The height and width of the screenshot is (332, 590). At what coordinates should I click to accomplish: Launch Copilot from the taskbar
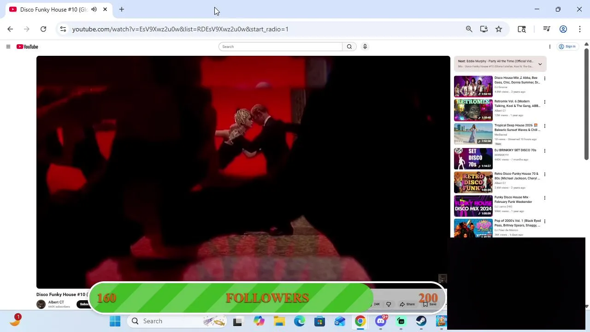259,321
